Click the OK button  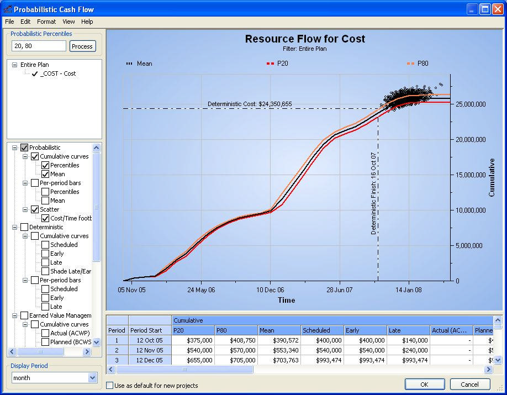click(x=425, y=385)
